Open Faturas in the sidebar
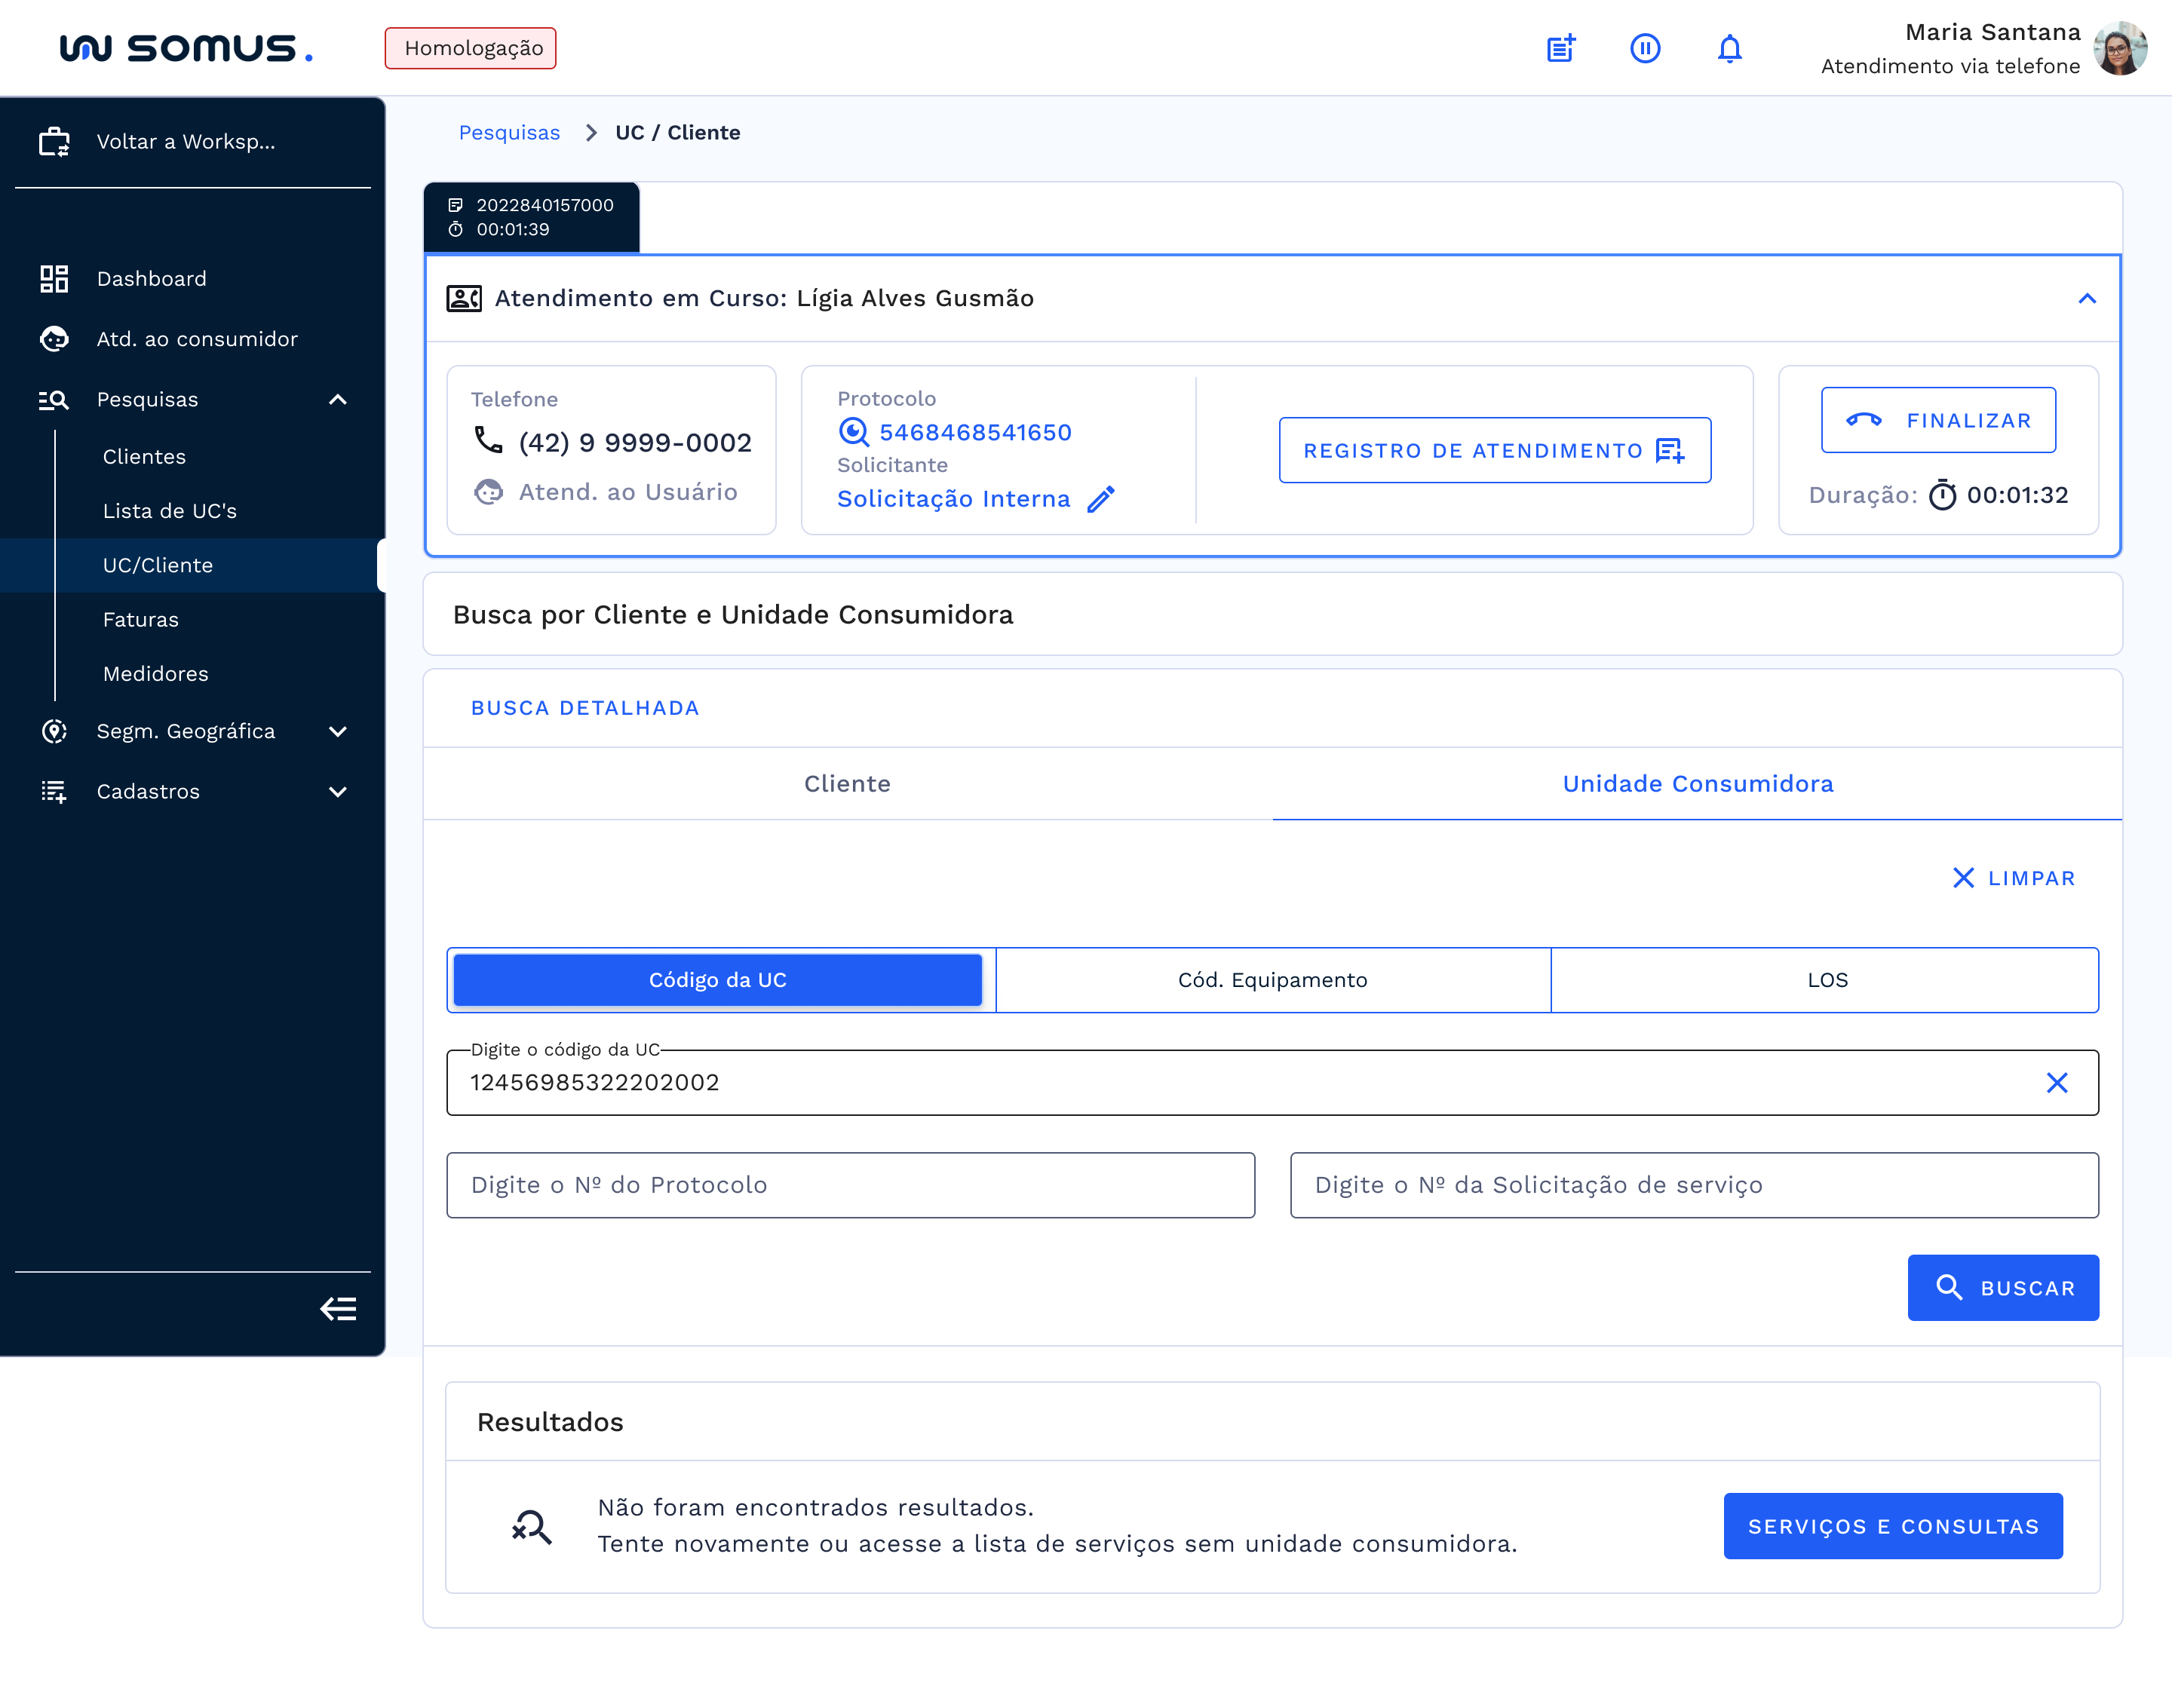 (140, 620)
